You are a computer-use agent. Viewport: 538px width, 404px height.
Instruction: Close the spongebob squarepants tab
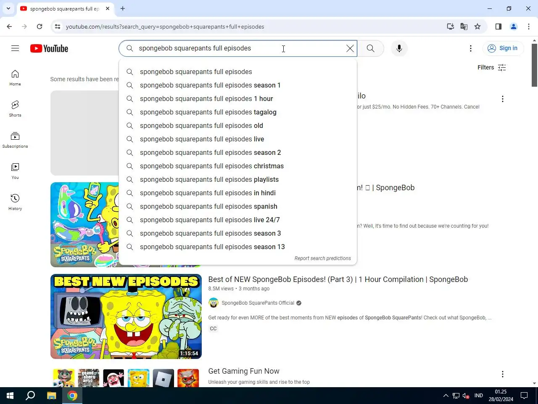pyautogui.click(x=108, y=8)
